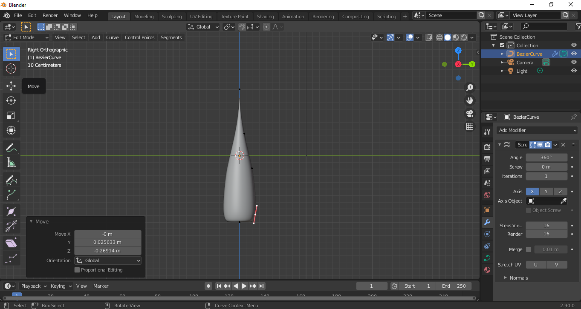The width and height of the screenshot is (581, 309).
Task: Select the Annotate tool
Action: point(11,147)
